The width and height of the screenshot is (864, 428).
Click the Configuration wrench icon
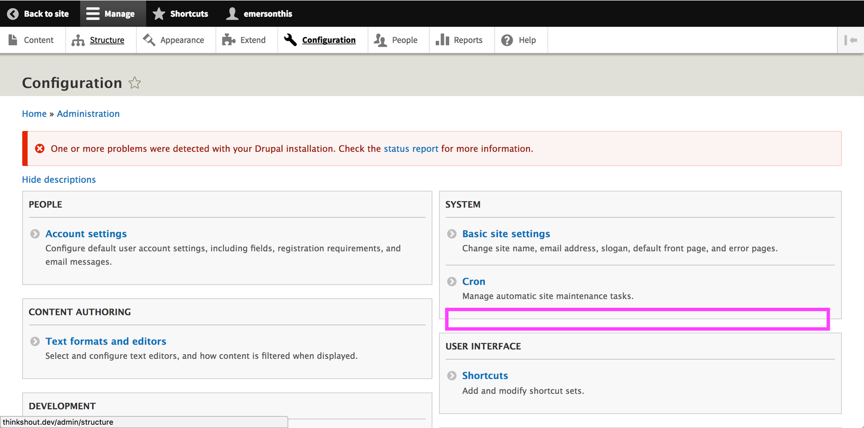click(x=291, y=40)
